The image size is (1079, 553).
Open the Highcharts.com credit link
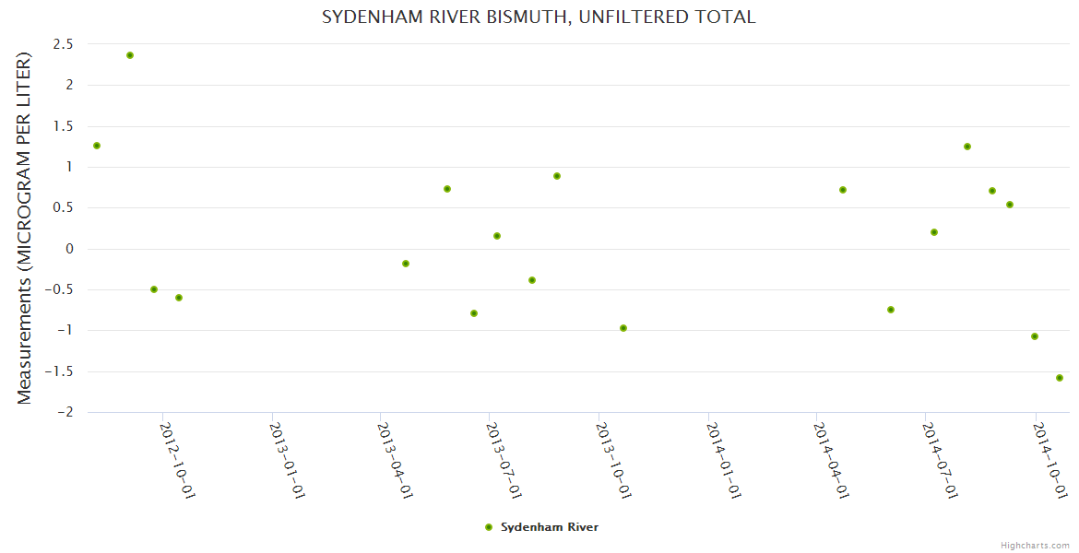[x=1035, y=545]
